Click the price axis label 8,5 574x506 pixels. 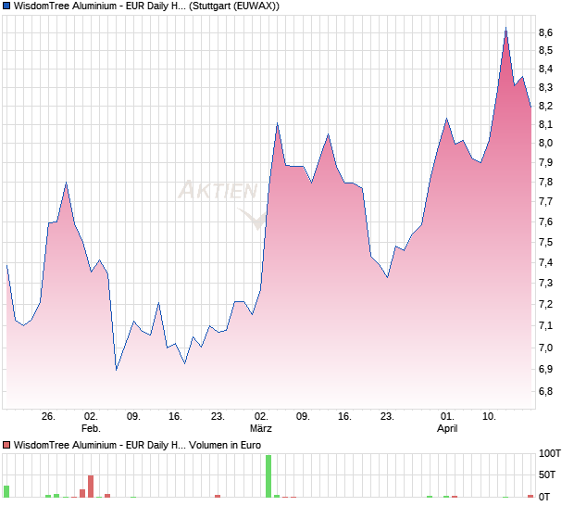(545, 50)
